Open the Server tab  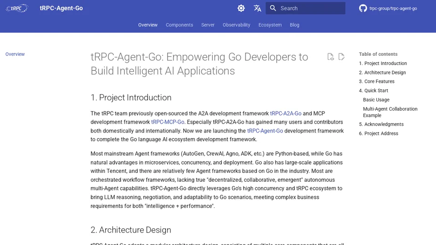click(x=208, y=25)
